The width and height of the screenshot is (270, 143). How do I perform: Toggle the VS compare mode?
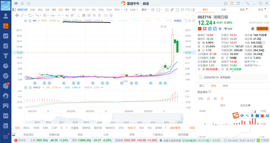tap(182, 10)
